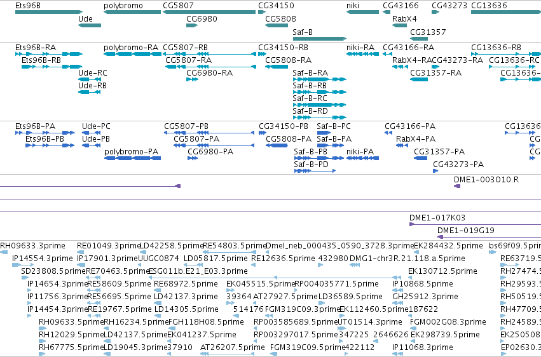The width and height of the screenshot is (541, 357).
Task: Select protein Saf-B-PC
Action: click(324, 133)
